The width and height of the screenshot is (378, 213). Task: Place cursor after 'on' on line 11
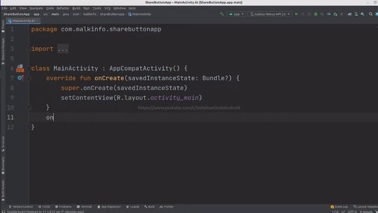54,117
